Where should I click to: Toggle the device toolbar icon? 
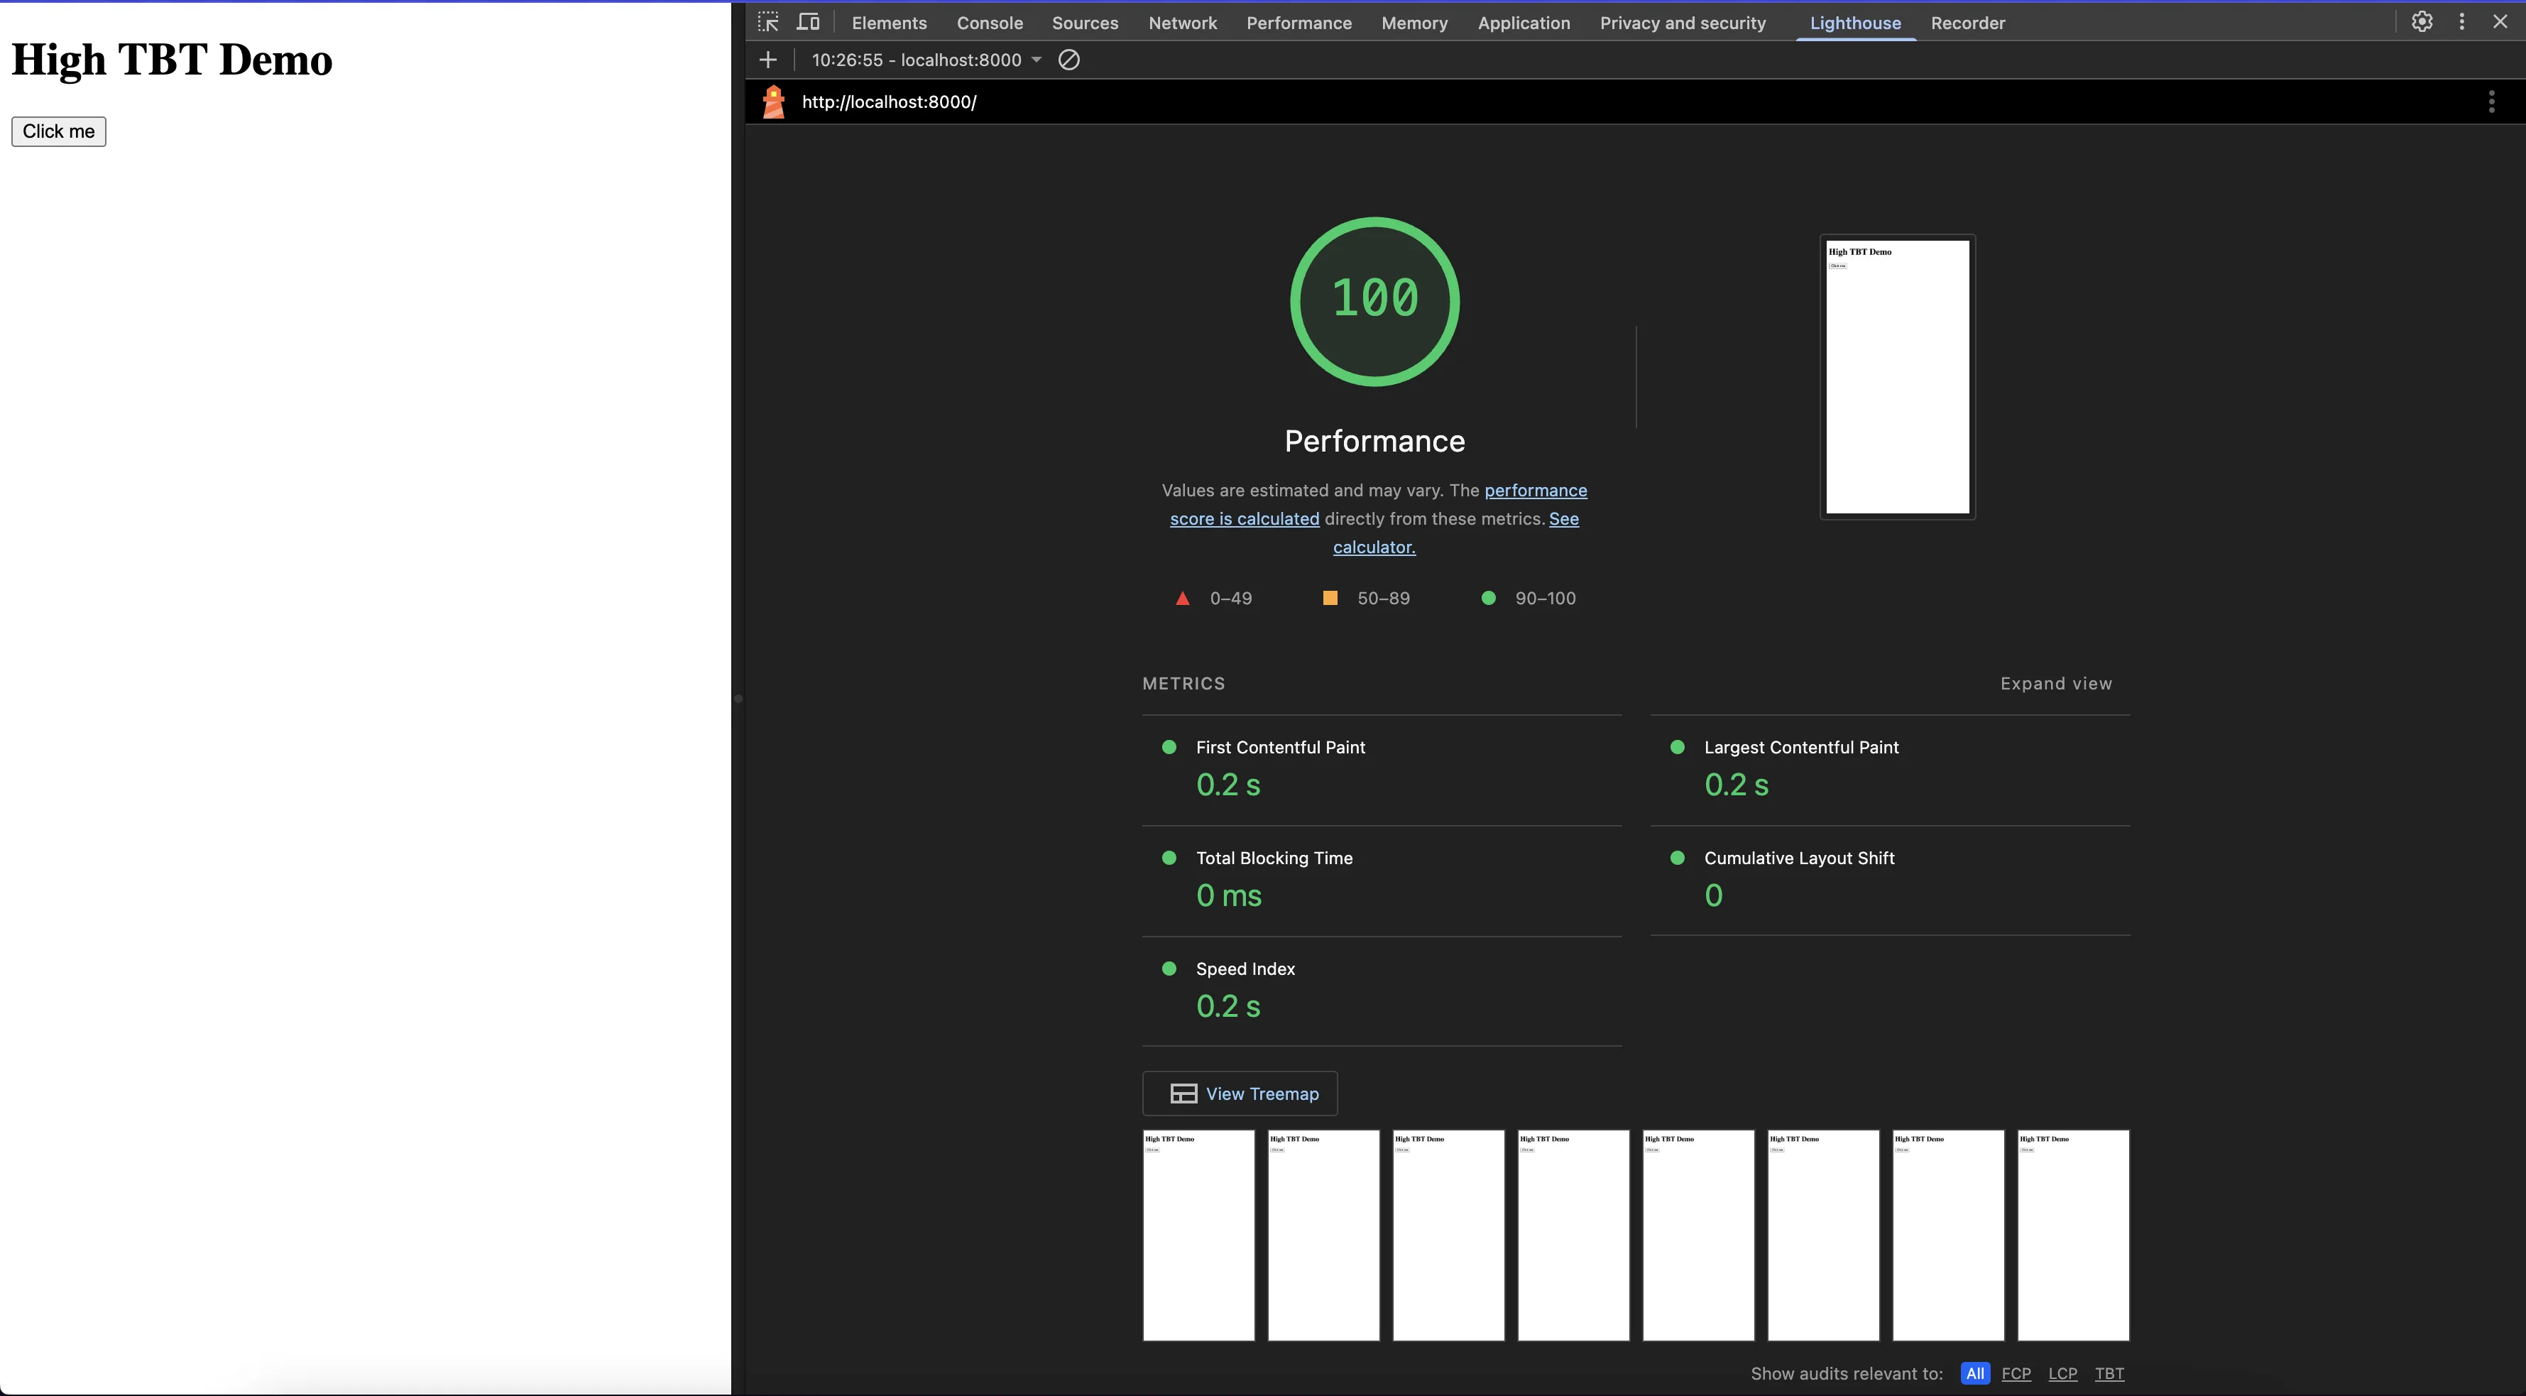808,21
